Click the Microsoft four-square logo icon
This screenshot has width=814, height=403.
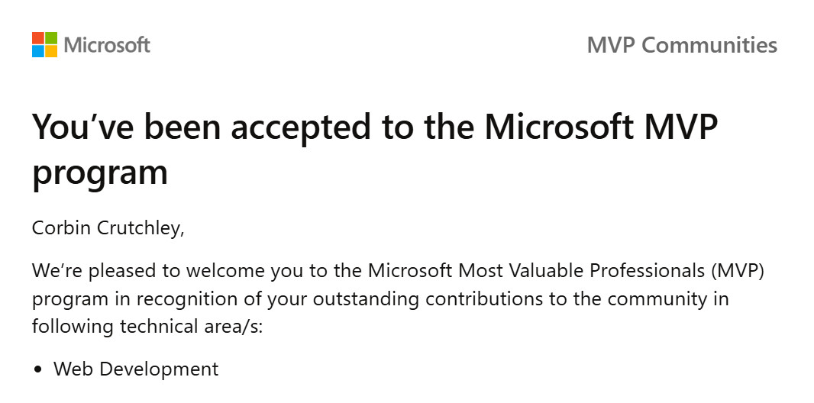click(x=44, y=44)
